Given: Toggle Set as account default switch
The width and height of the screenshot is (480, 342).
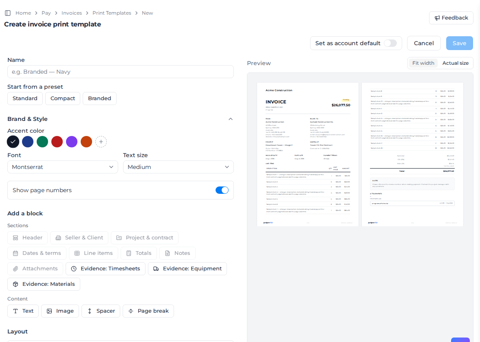Looking at the screenshot, I should point(391,43).
